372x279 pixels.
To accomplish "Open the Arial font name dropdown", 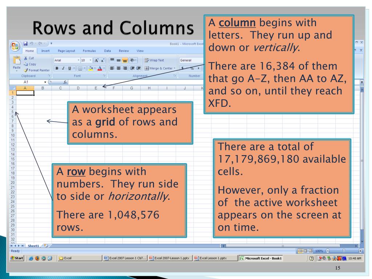I will (78, 60).
